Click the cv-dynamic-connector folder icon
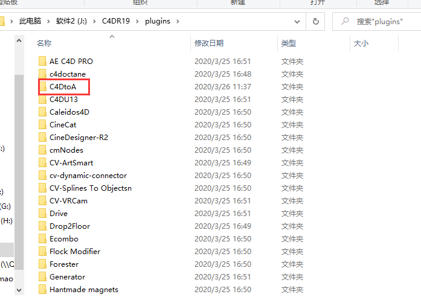The height and width of the screenshot is (303, 421). (42, 175)
